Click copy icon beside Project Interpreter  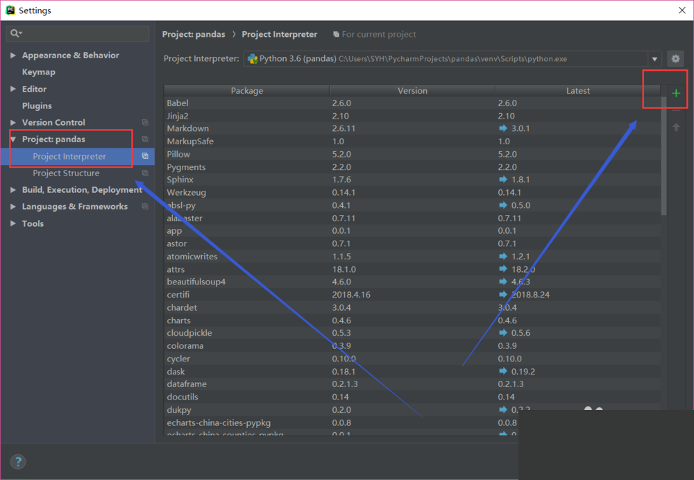tap(145, 156)
